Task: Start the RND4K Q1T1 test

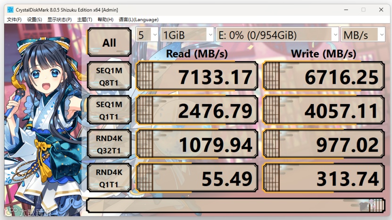Action: coord(109,178)
